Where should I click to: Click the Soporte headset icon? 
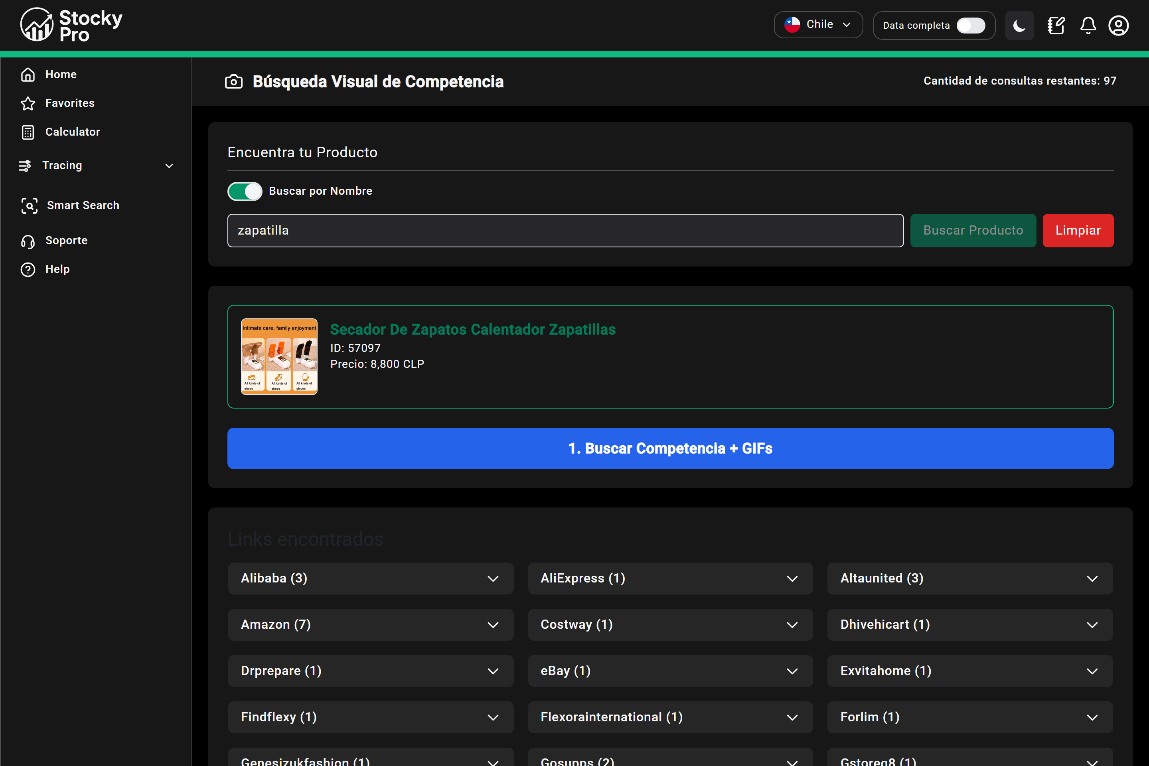(x=28, y=241)
